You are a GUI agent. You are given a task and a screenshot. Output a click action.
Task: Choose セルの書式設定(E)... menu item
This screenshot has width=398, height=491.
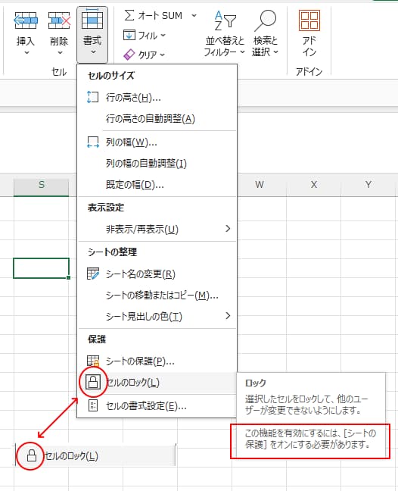pos(157,406)
